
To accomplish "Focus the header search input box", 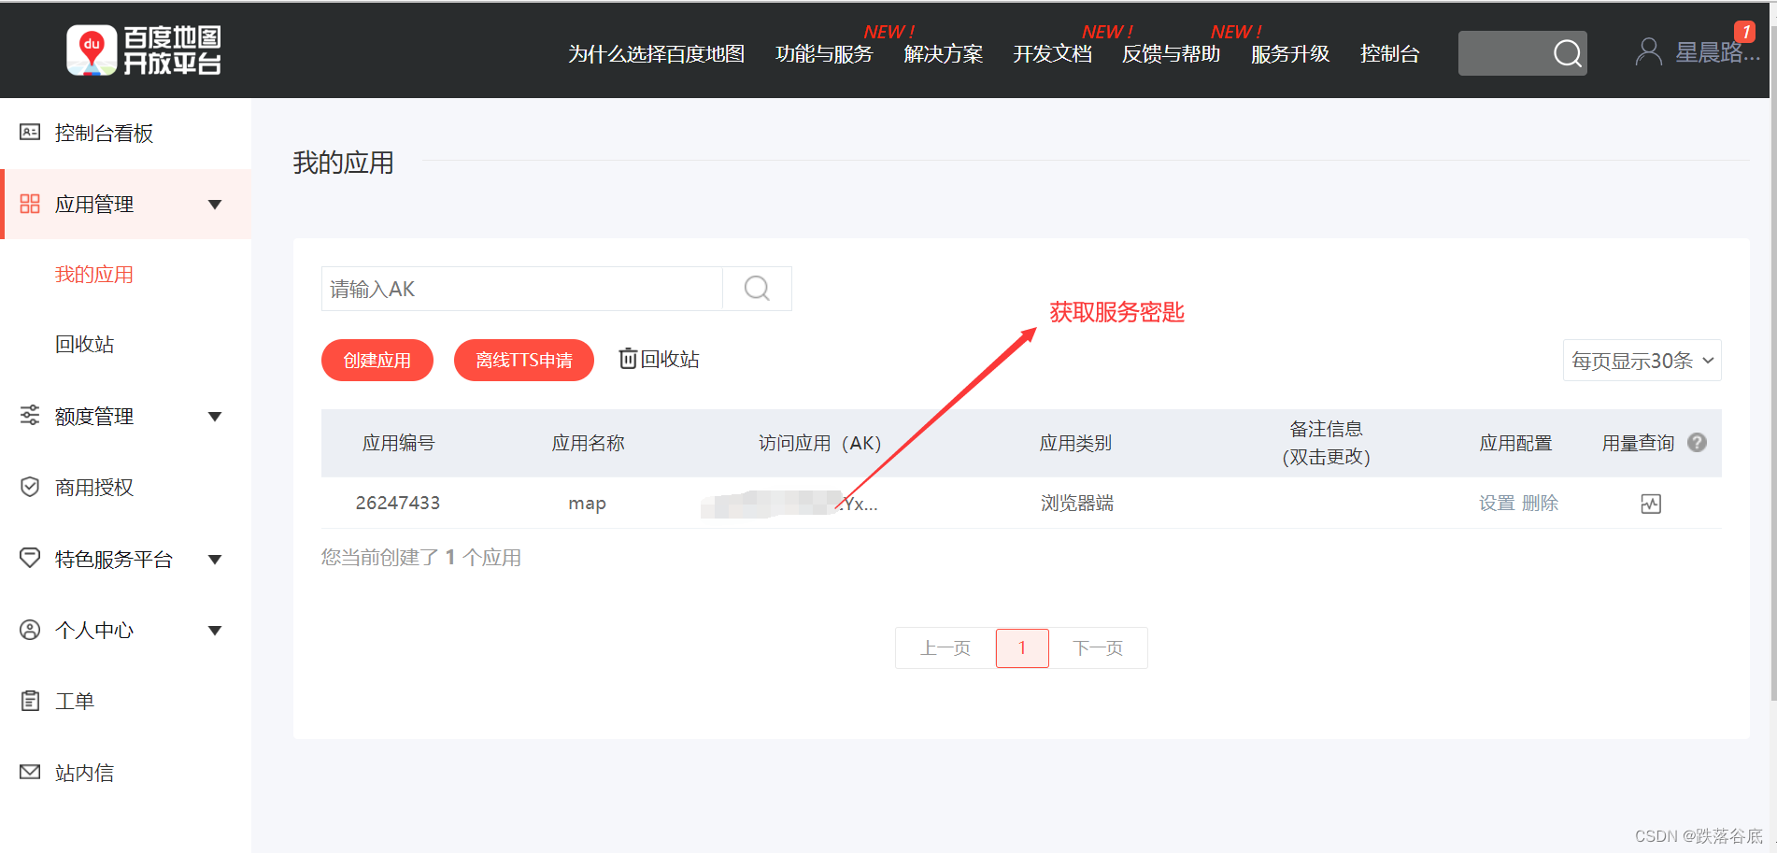I will (x=1504, y=53).
